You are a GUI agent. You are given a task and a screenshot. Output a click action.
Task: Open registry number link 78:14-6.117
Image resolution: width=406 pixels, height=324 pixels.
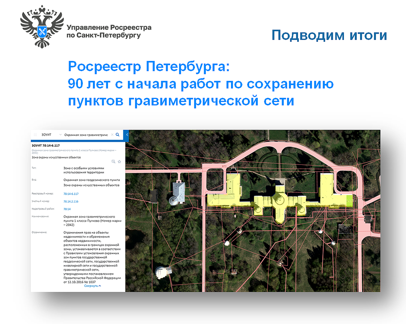pyautogui.click(x=71, y=194)
